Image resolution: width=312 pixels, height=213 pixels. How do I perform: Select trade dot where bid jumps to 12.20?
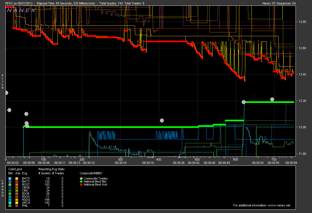click(244, 102)
